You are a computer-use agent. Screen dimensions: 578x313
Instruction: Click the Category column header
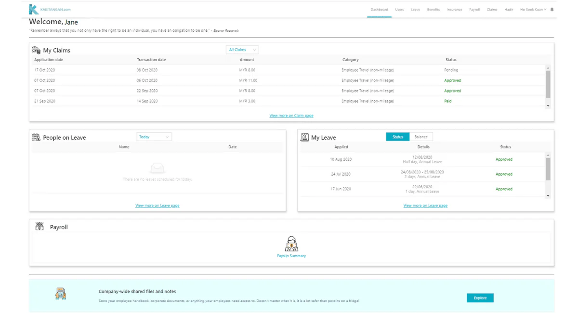click(x=351, y=60)
